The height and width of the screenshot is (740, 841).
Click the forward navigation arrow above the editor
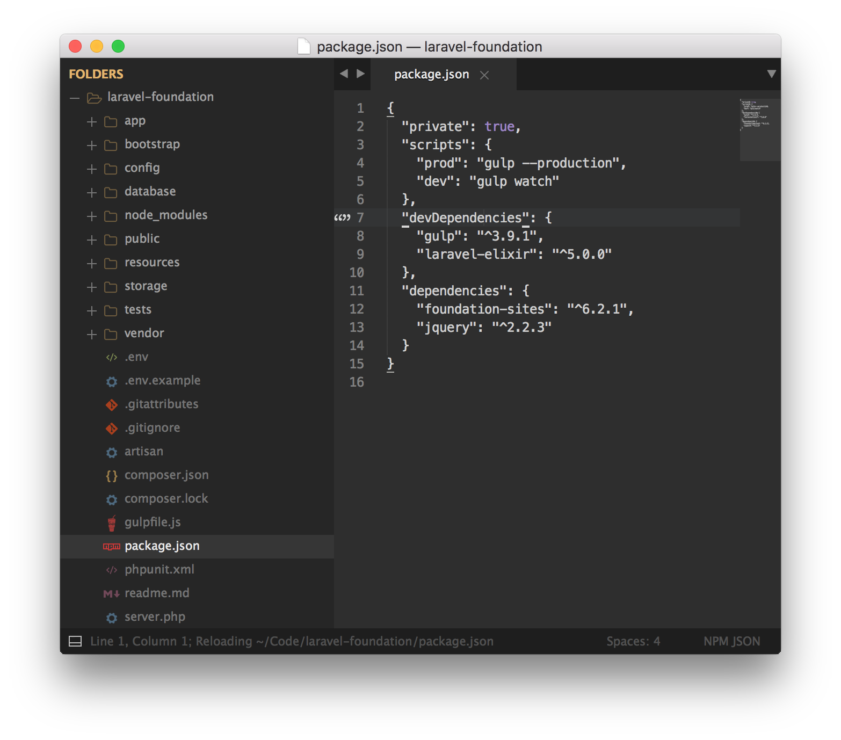(360, 74)
